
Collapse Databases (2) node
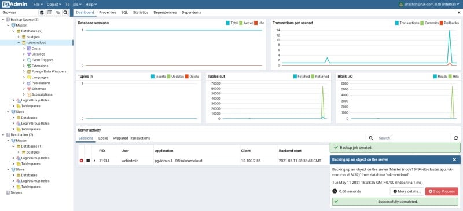point(13,31)
